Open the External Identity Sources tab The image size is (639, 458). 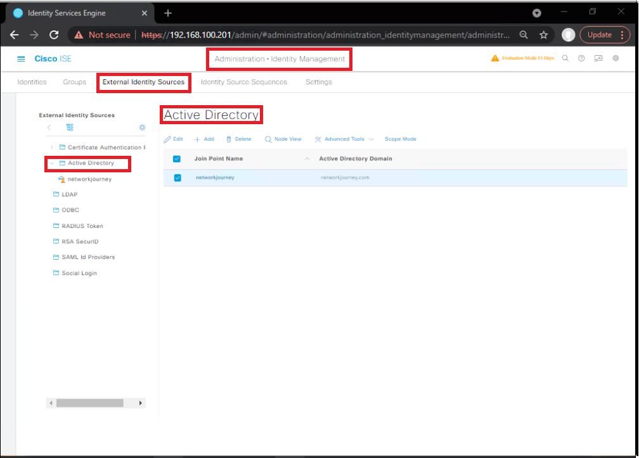pyautogui.click(x=143, y=82)
